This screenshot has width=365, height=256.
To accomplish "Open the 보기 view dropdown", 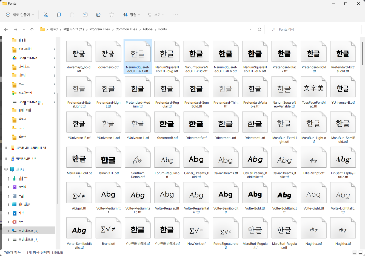I will (156, 15).
